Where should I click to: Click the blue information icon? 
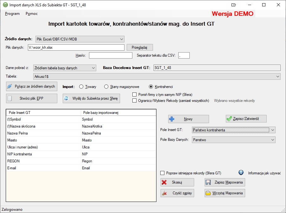click(x=241, y=172)
